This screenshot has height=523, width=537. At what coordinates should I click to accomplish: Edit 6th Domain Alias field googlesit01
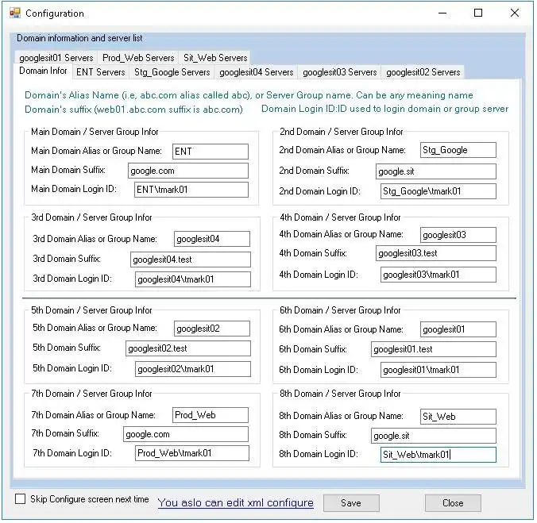pos(458,329)
